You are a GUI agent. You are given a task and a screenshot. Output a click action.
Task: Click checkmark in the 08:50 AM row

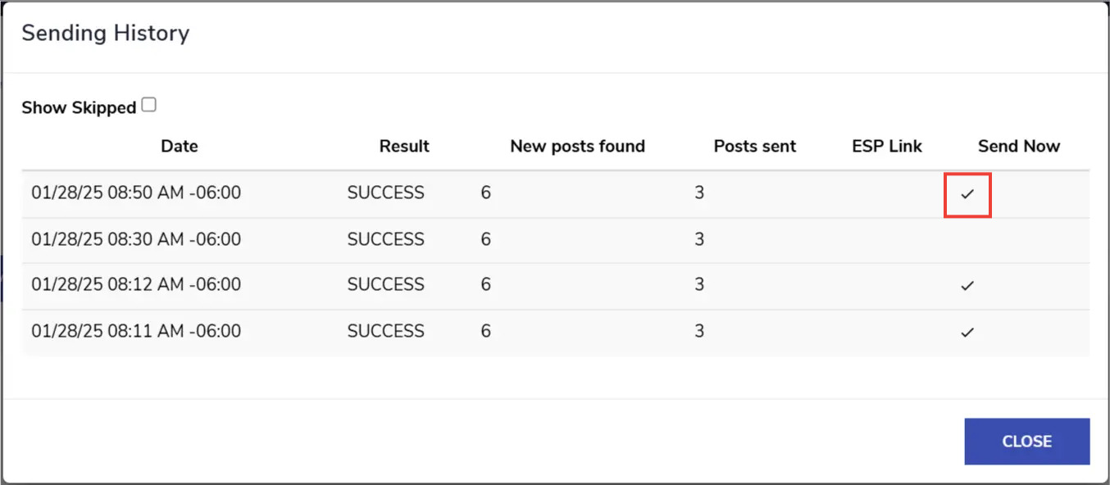(x=967, y=194)
